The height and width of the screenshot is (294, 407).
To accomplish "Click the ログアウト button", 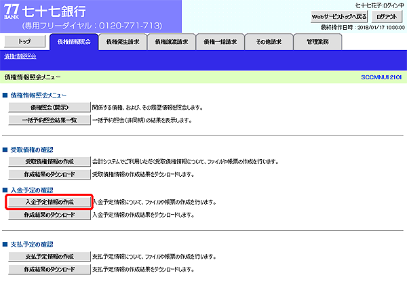I will pos(387,17).
